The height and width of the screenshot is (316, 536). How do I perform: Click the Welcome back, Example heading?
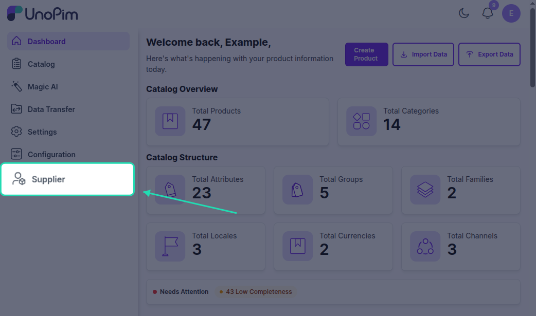point(208,42)
